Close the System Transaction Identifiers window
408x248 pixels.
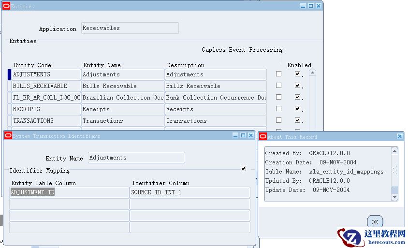click(x=250, y=136)
